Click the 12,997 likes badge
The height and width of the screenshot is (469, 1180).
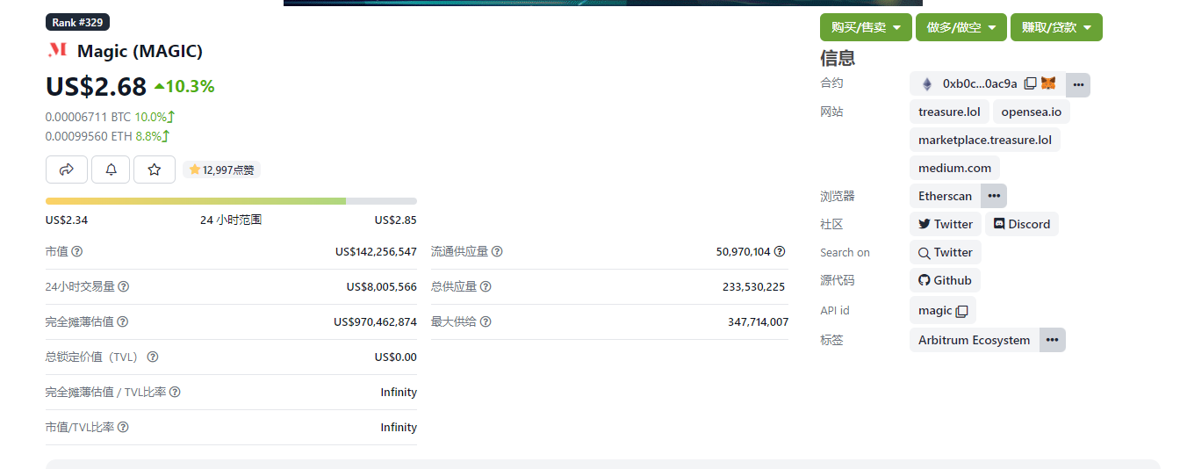tap(221, 170)
